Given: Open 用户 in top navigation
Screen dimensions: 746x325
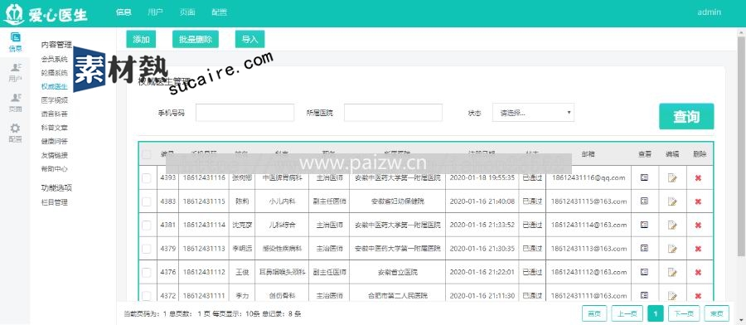Looking at the screenshot, I should 156,12.
